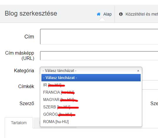
Task: Select SZERB in the dropdown list
Action: coord(91,107)
